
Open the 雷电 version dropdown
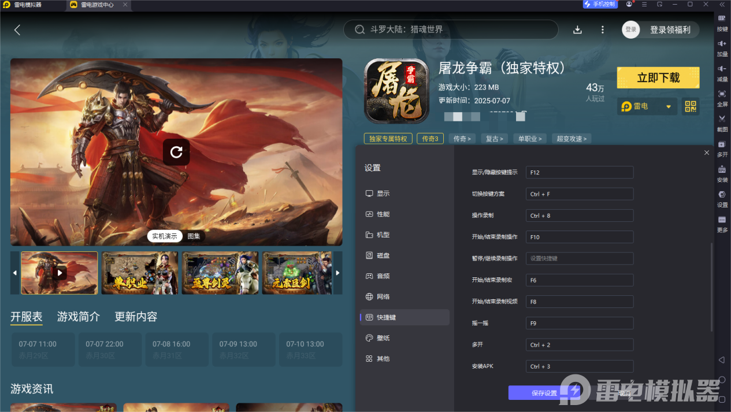click(x=646, y=106)
